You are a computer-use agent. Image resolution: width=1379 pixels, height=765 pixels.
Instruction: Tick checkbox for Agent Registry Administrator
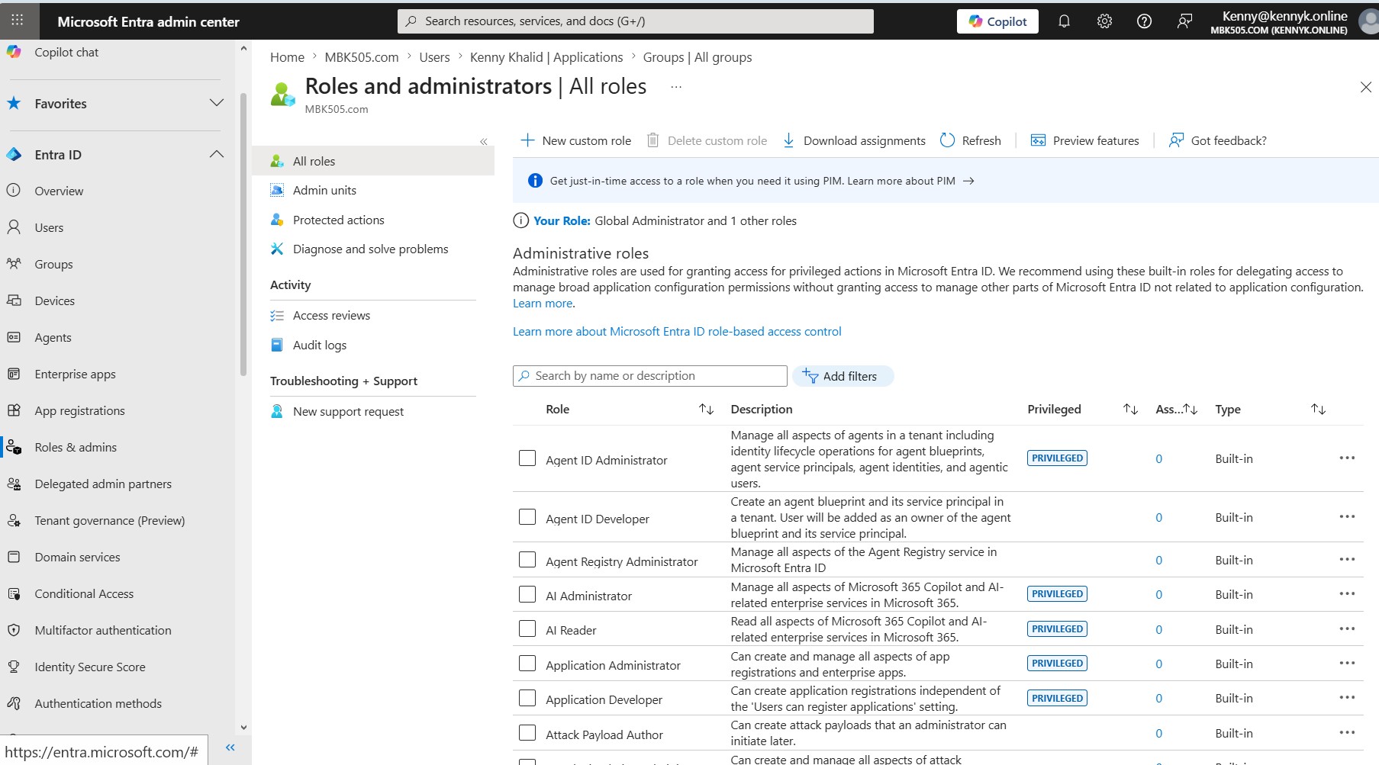(x=527, y=559)
